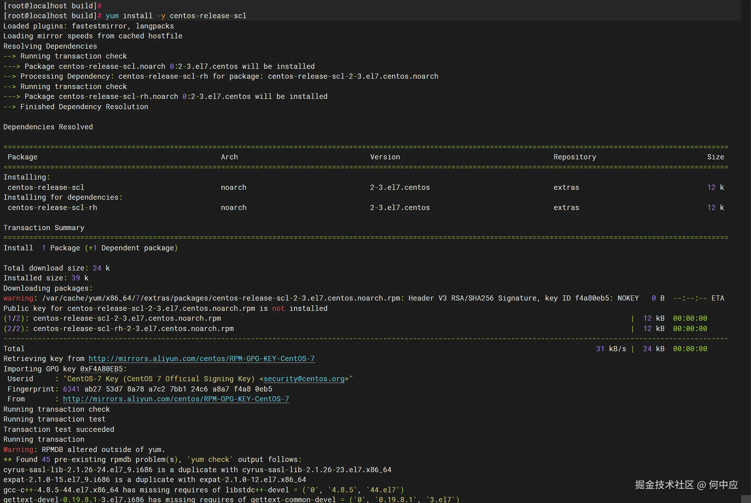Click version '2-3.el7.centos' in centos-release-scl row
The image size is (751, 503).
click(x=400, y=187)
